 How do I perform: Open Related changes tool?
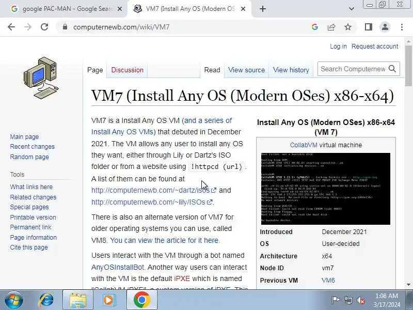click(33, 197)
